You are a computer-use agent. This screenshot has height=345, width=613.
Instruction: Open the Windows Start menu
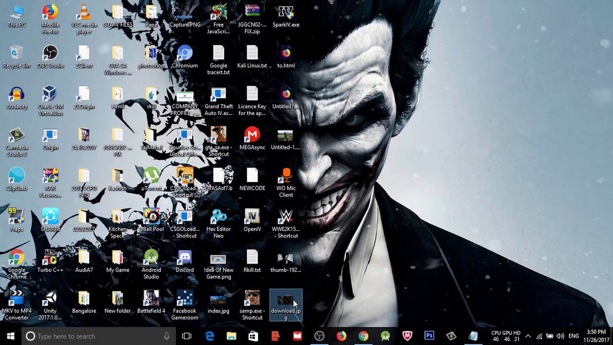point(11,336)
